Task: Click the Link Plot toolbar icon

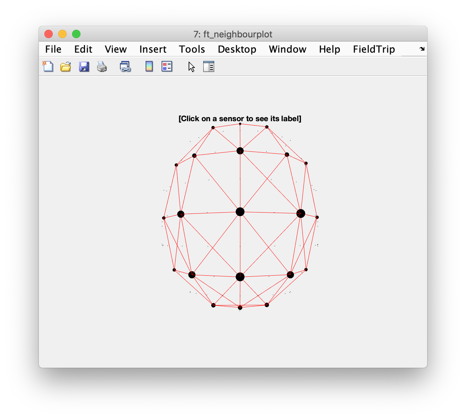Action: (125, 66)
